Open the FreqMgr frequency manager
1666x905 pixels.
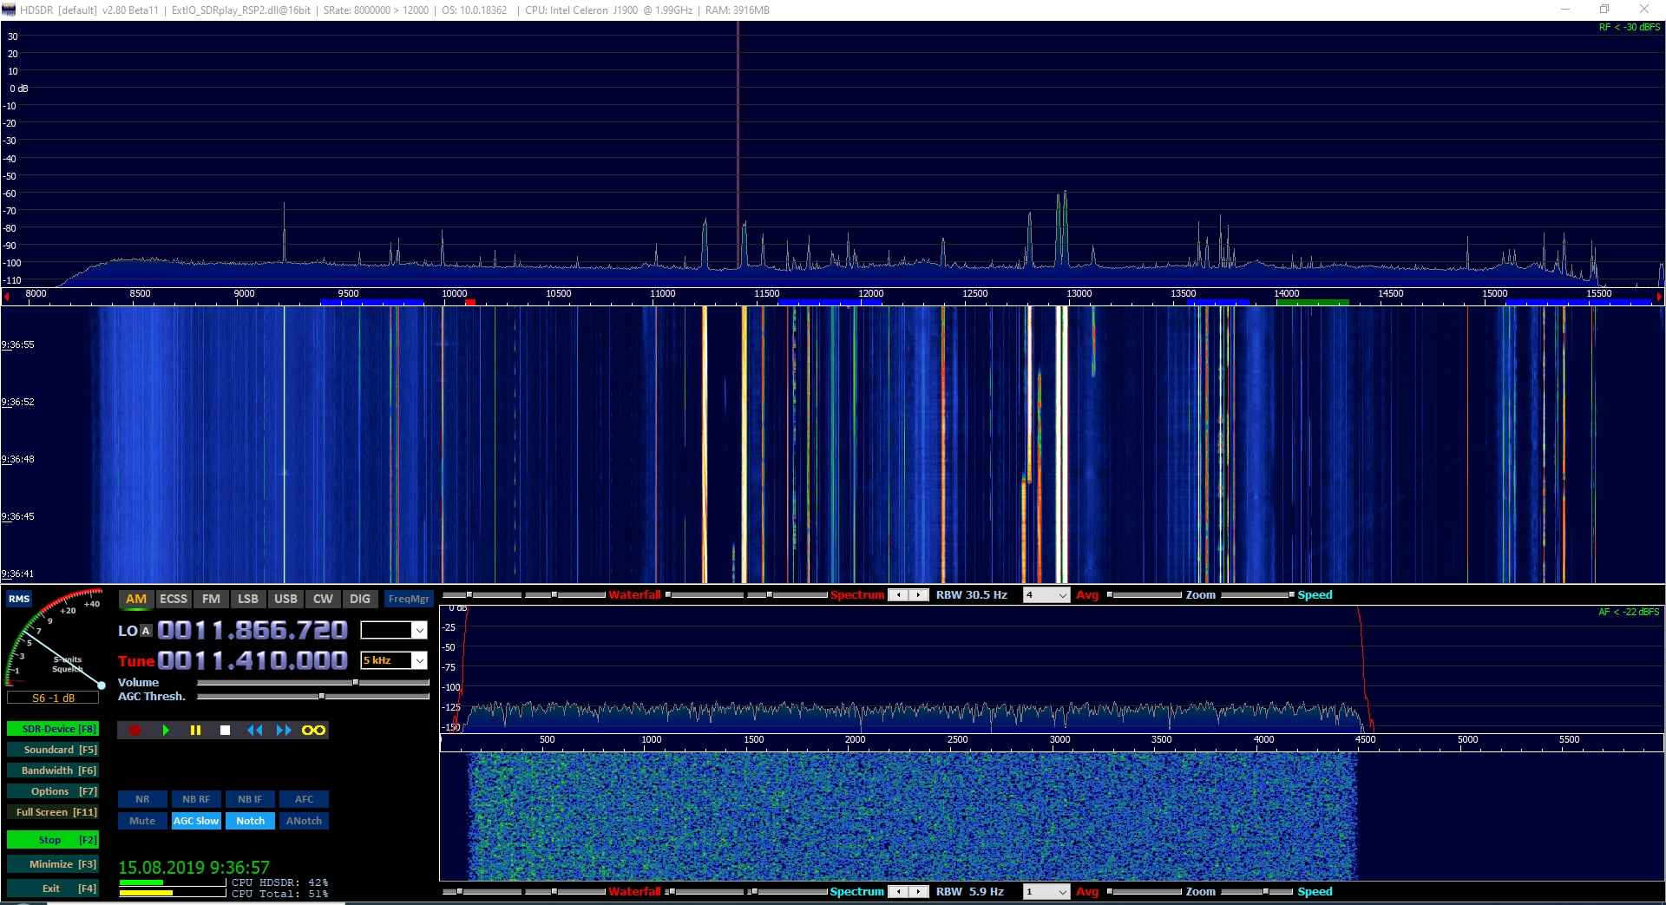tap(409, 599)
